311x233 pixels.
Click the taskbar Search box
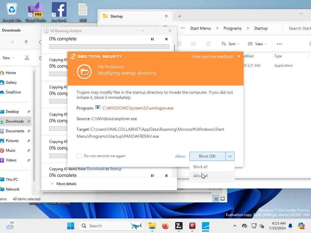click(111, 226)
